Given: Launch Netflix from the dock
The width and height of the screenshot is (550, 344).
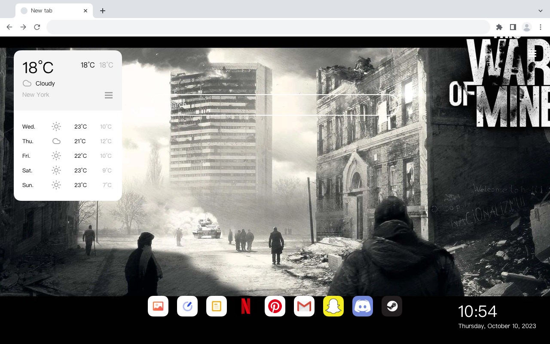Looking at the screenshot, I should 246,306.
